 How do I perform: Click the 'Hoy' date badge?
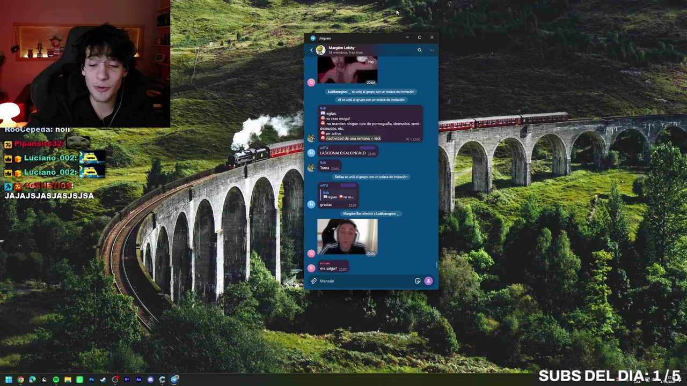coord(371,62)
